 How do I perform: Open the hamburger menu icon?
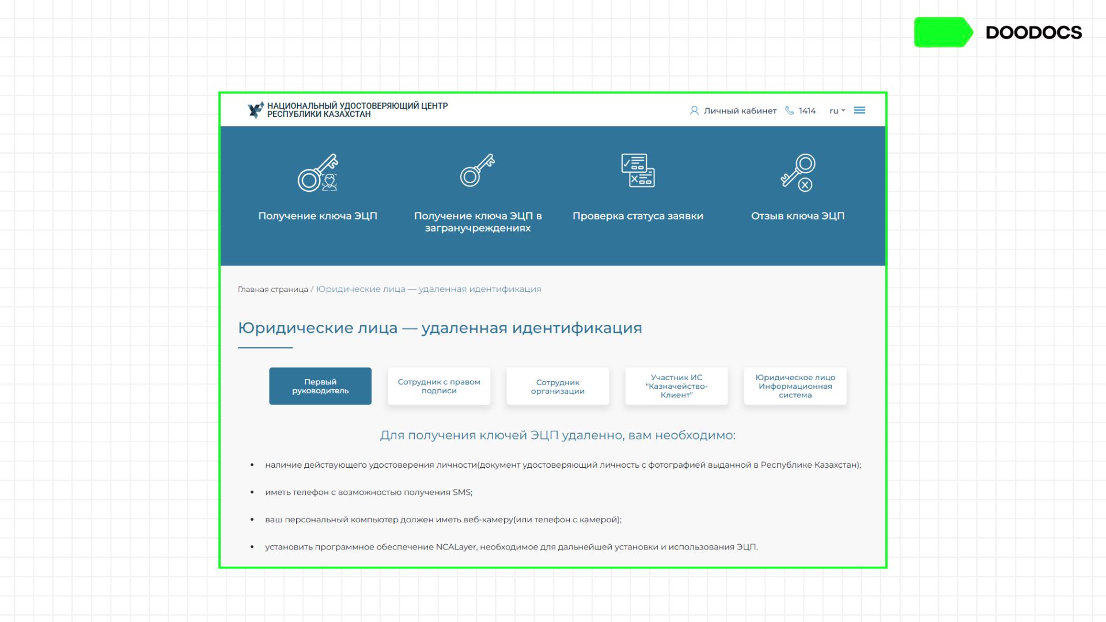point(859,110)
